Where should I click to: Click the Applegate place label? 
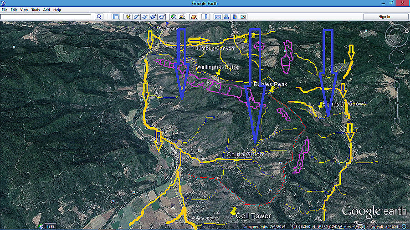[x=168, y=28]
